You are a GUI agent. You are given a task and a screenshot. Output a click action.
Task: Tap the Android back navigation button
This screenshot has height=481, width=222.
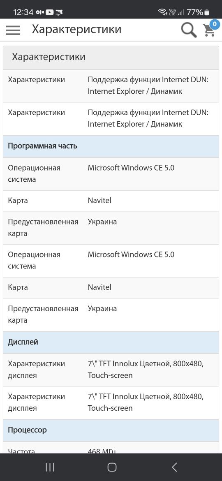coord(174,467)
